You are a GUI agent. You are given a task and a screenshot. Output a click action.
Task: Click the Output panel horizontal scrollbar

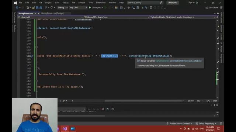(x=81, y=116)
